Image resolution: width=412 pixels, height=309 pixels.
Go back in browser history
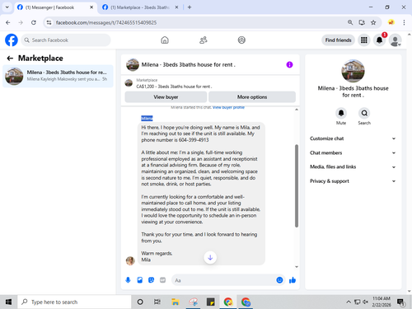pyautogui.click(x=8, y=22)
